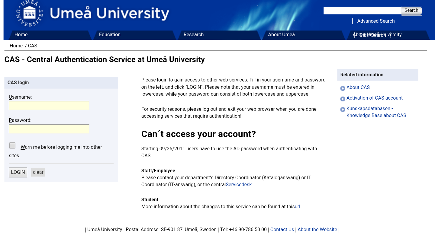
Task: Enable the warn me before logging in checkbox
Action: pyautogui.click(x=12, y=145)
